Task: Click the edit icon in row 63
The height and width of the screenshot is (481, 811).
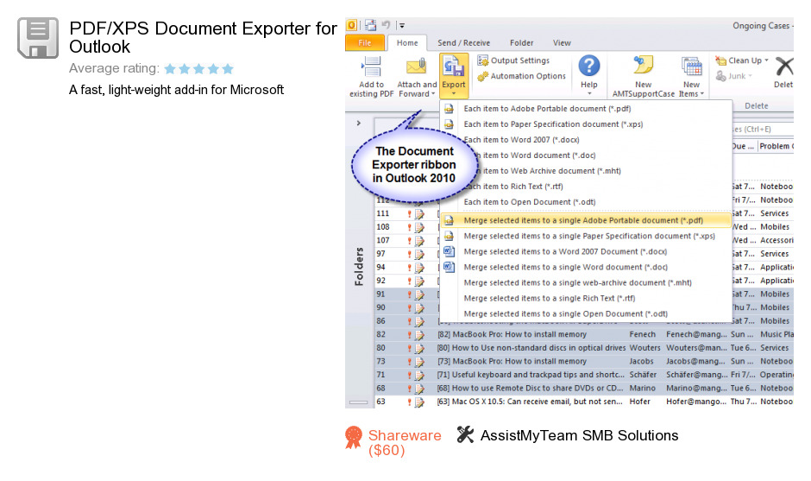Action: point(419,402)
